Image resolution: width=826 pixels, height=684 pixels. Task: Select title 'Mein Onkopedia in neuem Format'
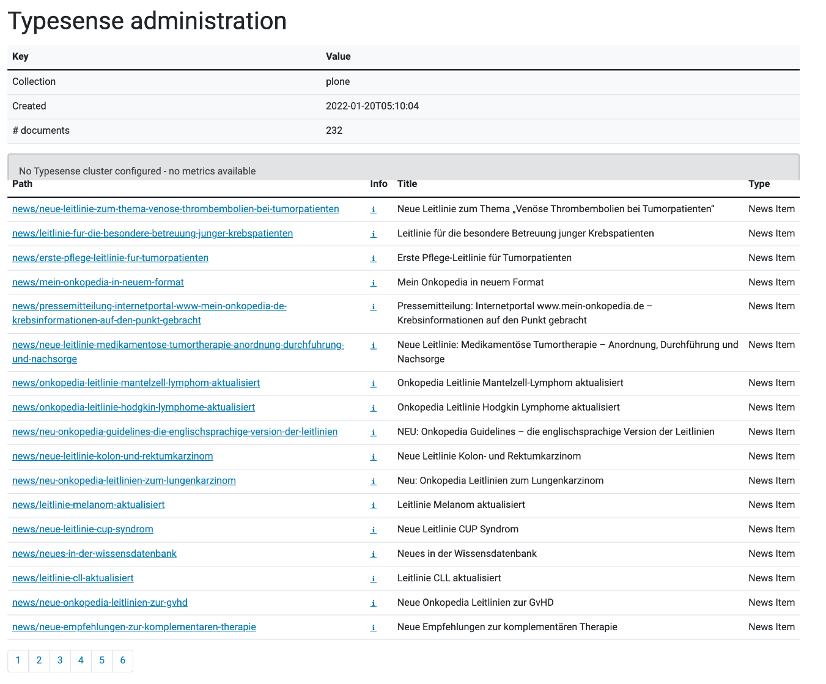pyautogui.click(x=470, y=282)
